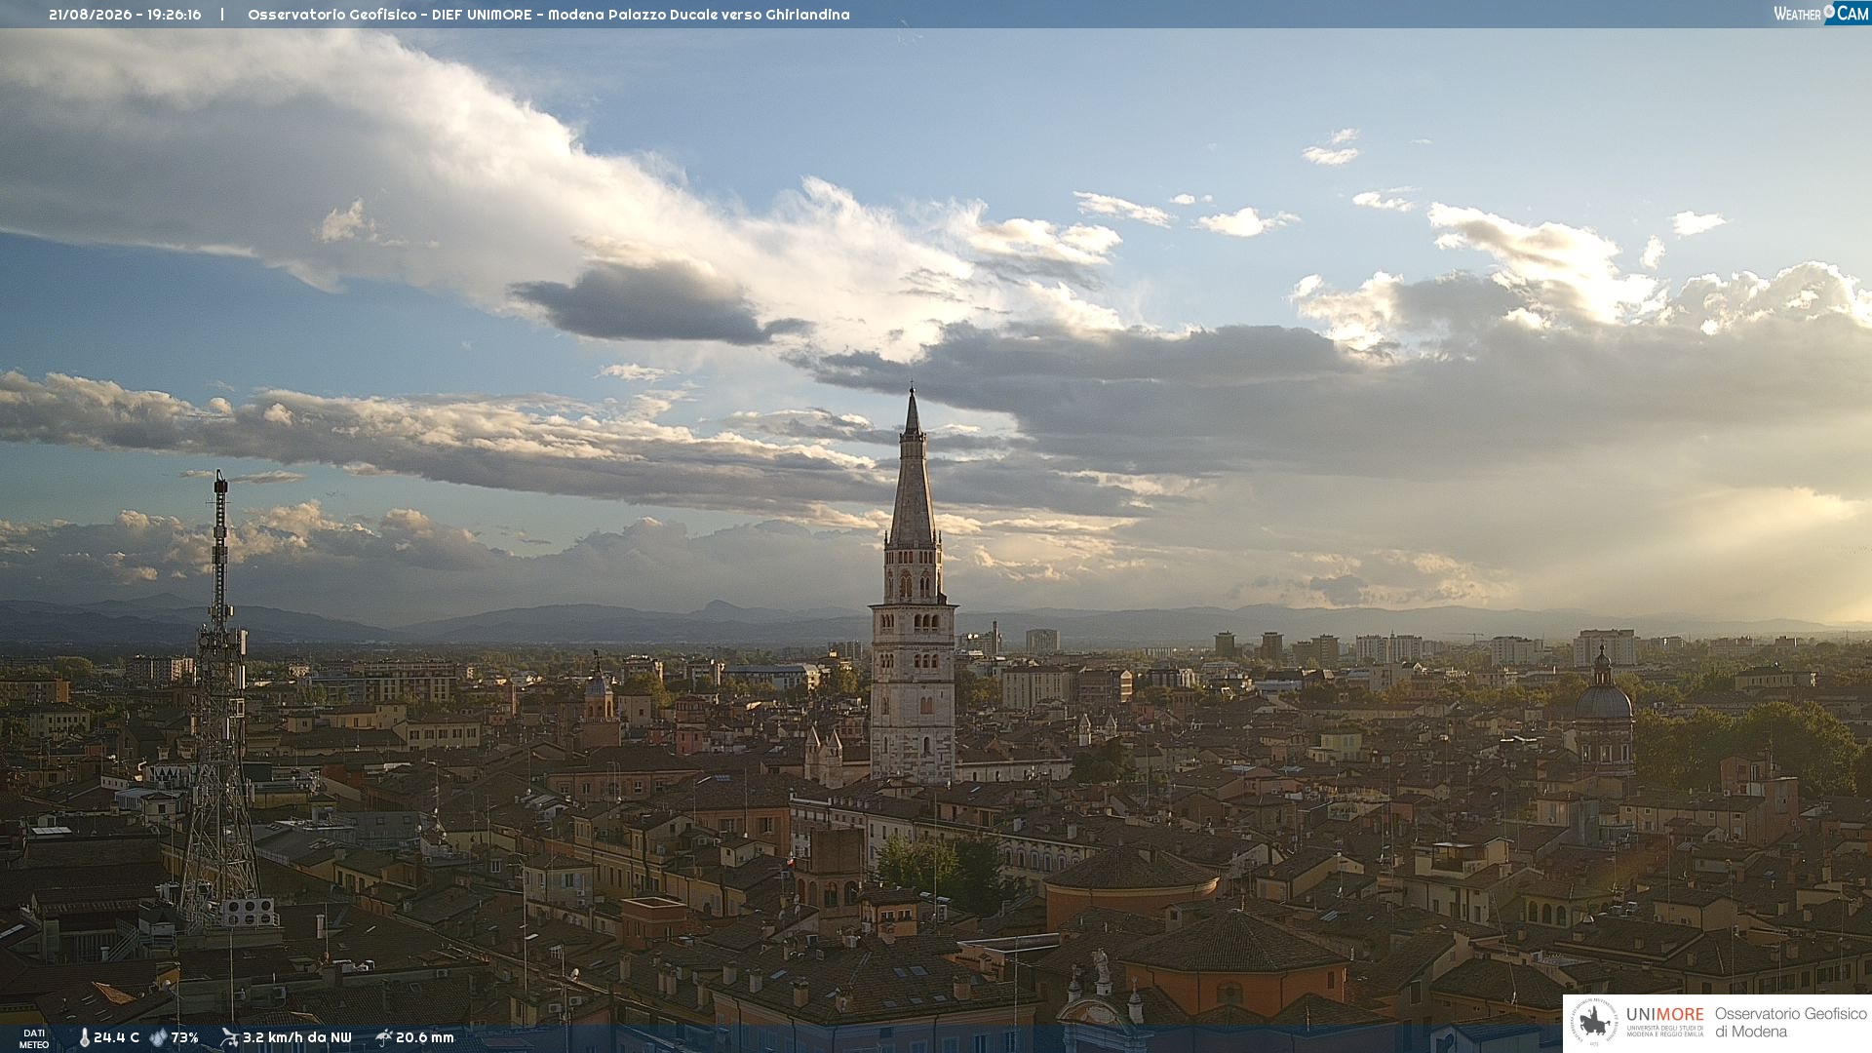Viewport: 1872px width, 1053px height.
Task: Click the humidity water droplets icon
Action: [x=158, y=1037]
